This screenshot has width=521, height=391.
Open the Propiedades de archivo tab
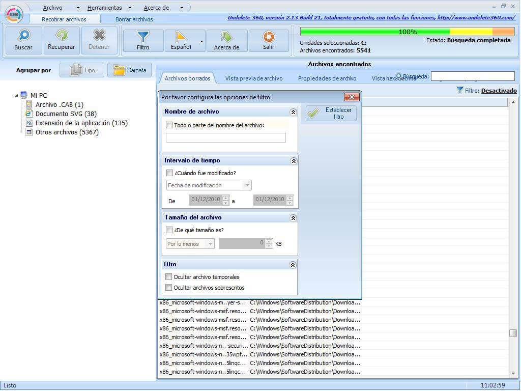pos(327,78)
